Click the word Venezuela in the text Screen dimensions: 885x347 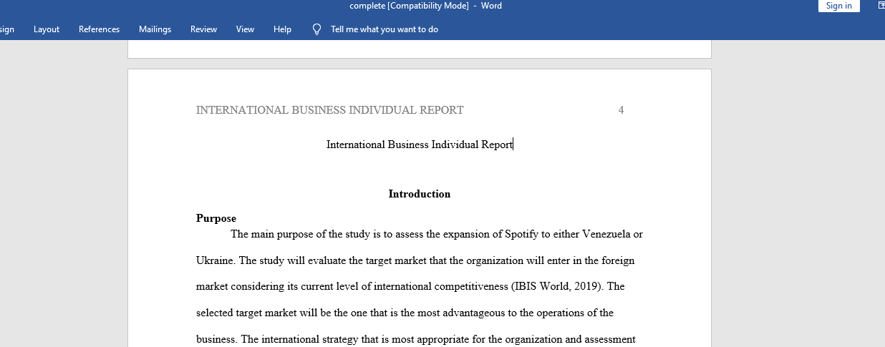coord(606,234)
